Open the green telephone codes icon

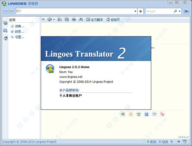139,114
